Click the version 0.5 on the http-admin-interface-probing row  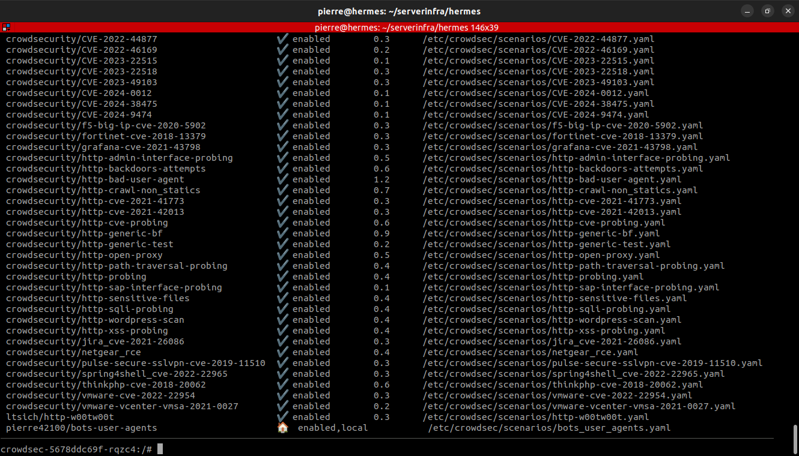point(381,158)
